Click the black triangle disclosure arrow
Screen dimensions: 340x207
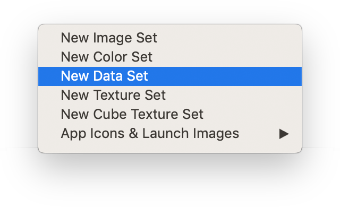tap(284, 134)
